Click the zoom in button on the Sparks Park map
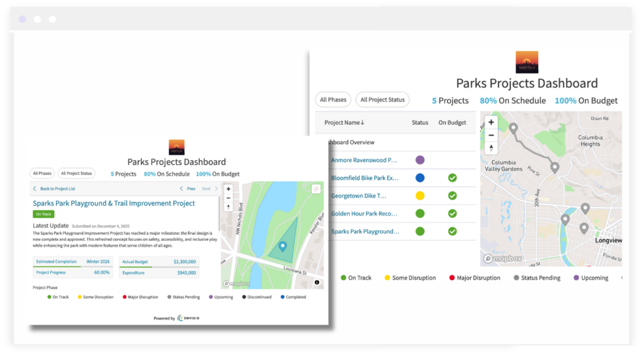The image size is (642, 361). (228, 189)
